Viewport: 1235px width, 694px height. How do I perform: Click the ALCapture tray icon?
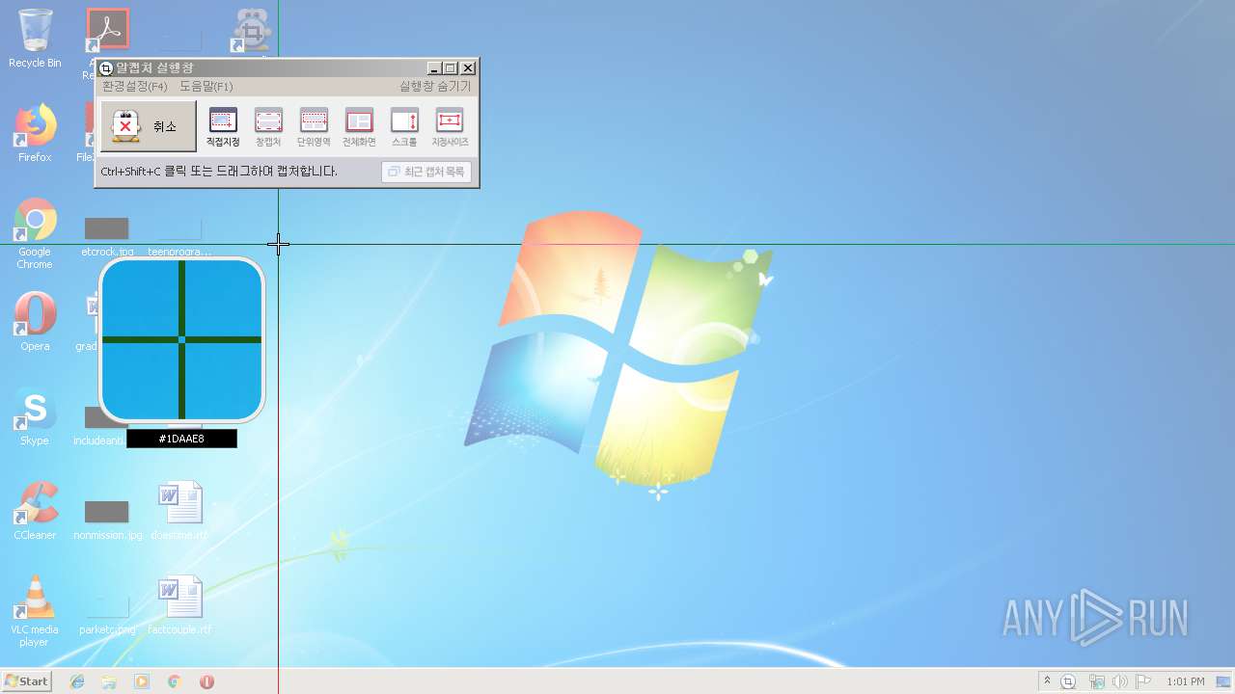(1068, 681)
